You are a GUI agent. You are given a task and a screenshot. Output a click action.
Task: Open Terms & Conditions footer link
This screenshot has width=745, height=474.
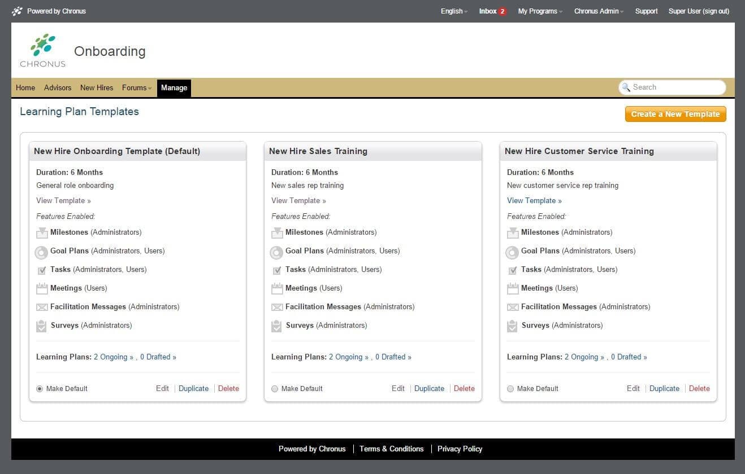tap(391, 449)
